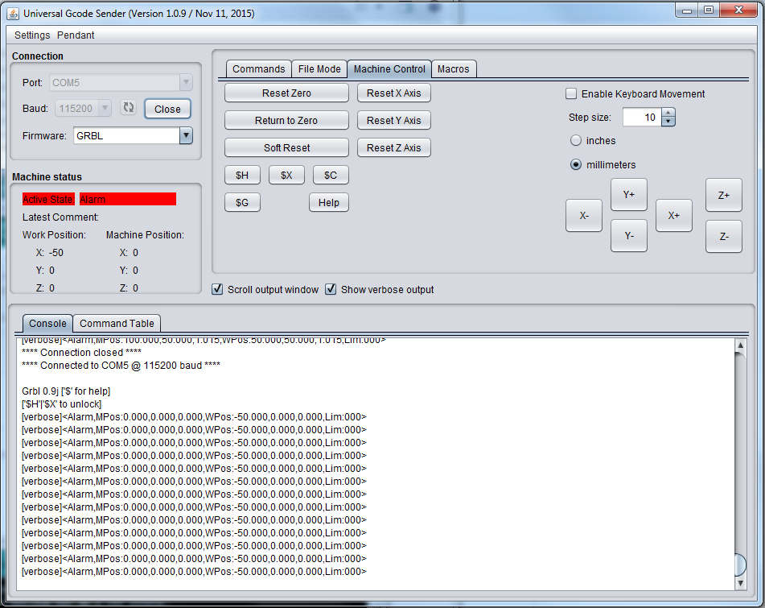This screenshot has width=765, height=608.
Task: Enable Keyboard Movement checkbox
Action: click(x=571, y=94)
